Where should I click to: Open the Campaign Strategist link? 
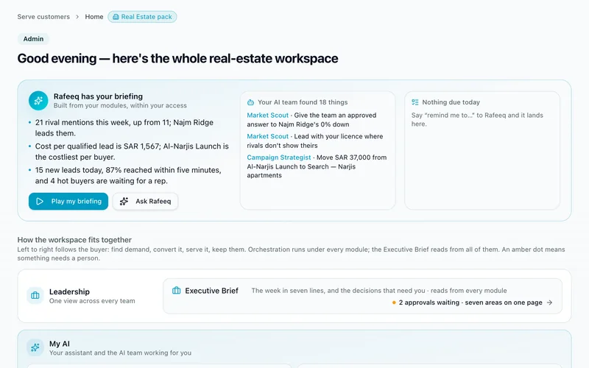pyautogui.click(x=279, y=158)
